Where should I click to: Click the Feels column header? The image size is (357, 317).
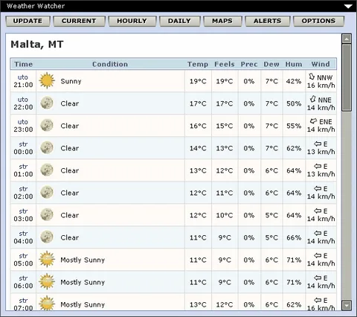[x=225, y=64]
